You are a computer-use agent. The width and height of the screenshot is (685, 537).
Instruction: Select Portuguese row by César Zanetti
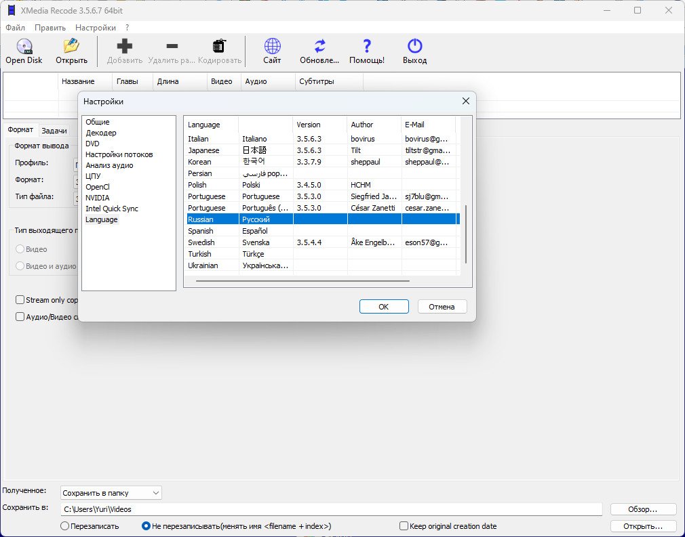(322, 208)
